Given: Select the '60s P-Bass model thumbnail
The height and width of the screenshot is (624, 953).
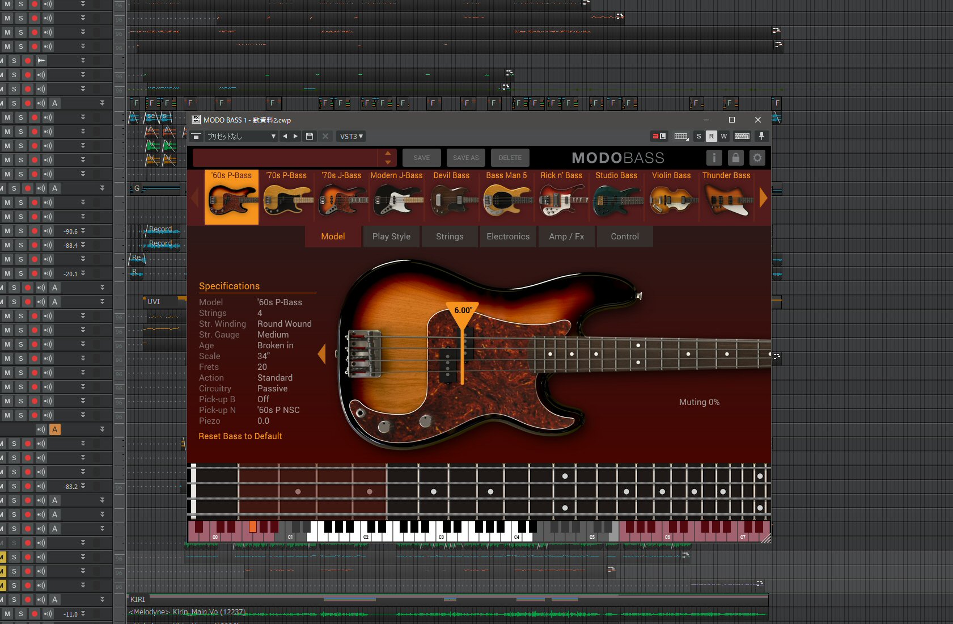Looking at the screenshot, I should point(231,197).
